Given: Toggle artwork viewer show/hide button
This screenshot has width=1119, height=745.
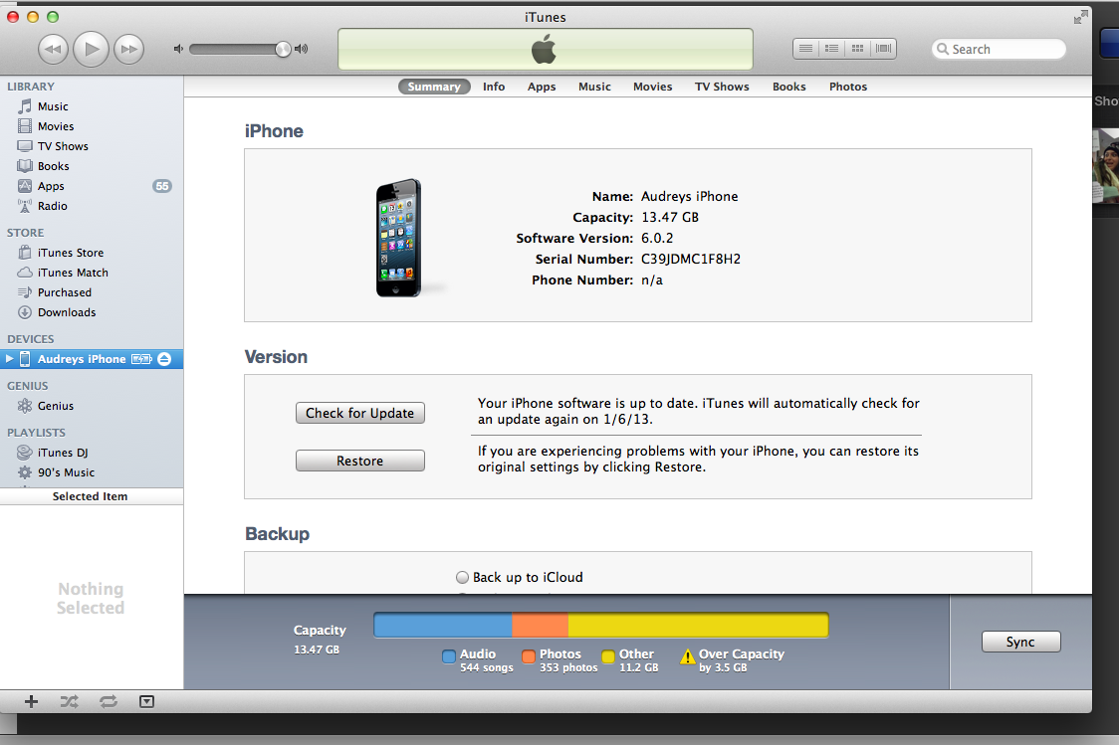Looking at the screenshot, I should click(x=146, y=701).
